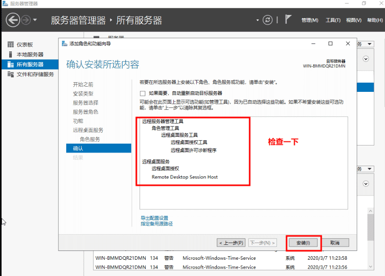Screen dimensions: 385x276
Task: Click the back navigation arrow
Action: (13, 19)
